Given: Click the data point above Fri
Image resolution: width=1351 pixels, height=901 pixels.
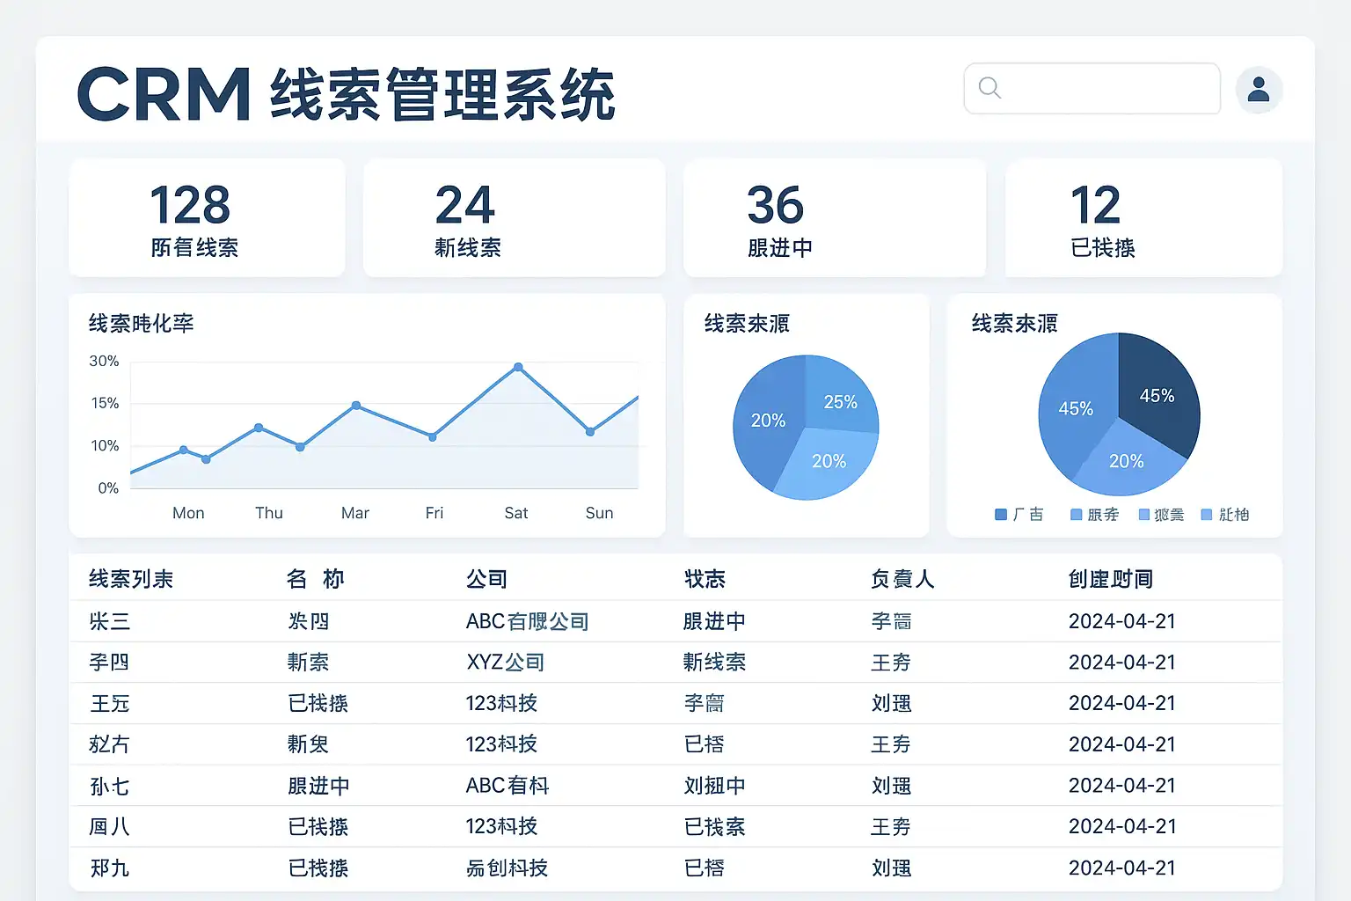Looking at the screenshot, I should [x=433, y=436].
